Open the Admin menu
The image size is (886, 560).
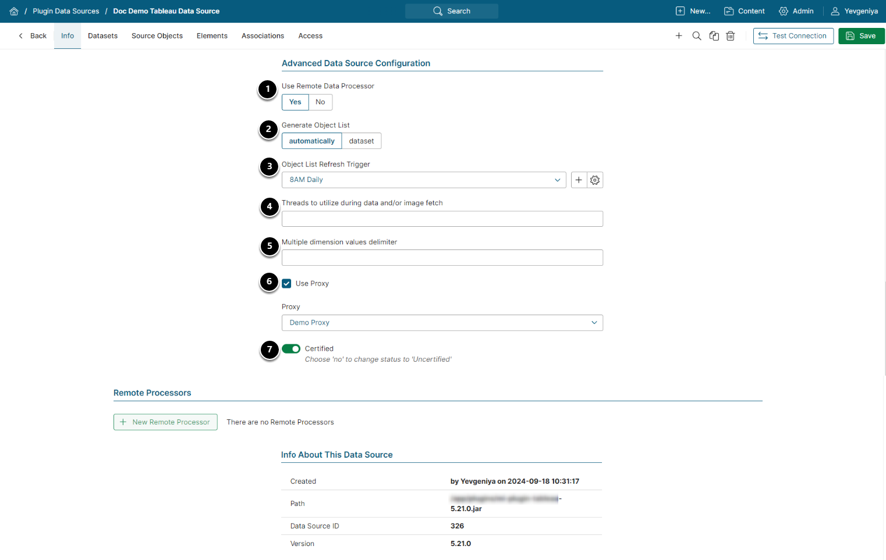pos(796,11)
